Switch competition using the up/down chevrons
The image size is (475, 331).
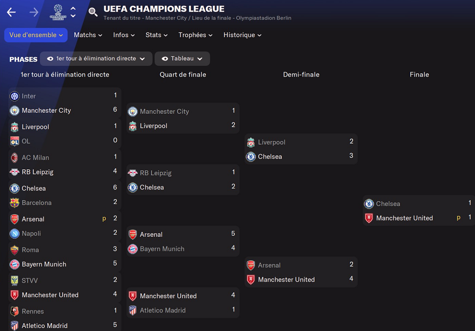point(73,12)
